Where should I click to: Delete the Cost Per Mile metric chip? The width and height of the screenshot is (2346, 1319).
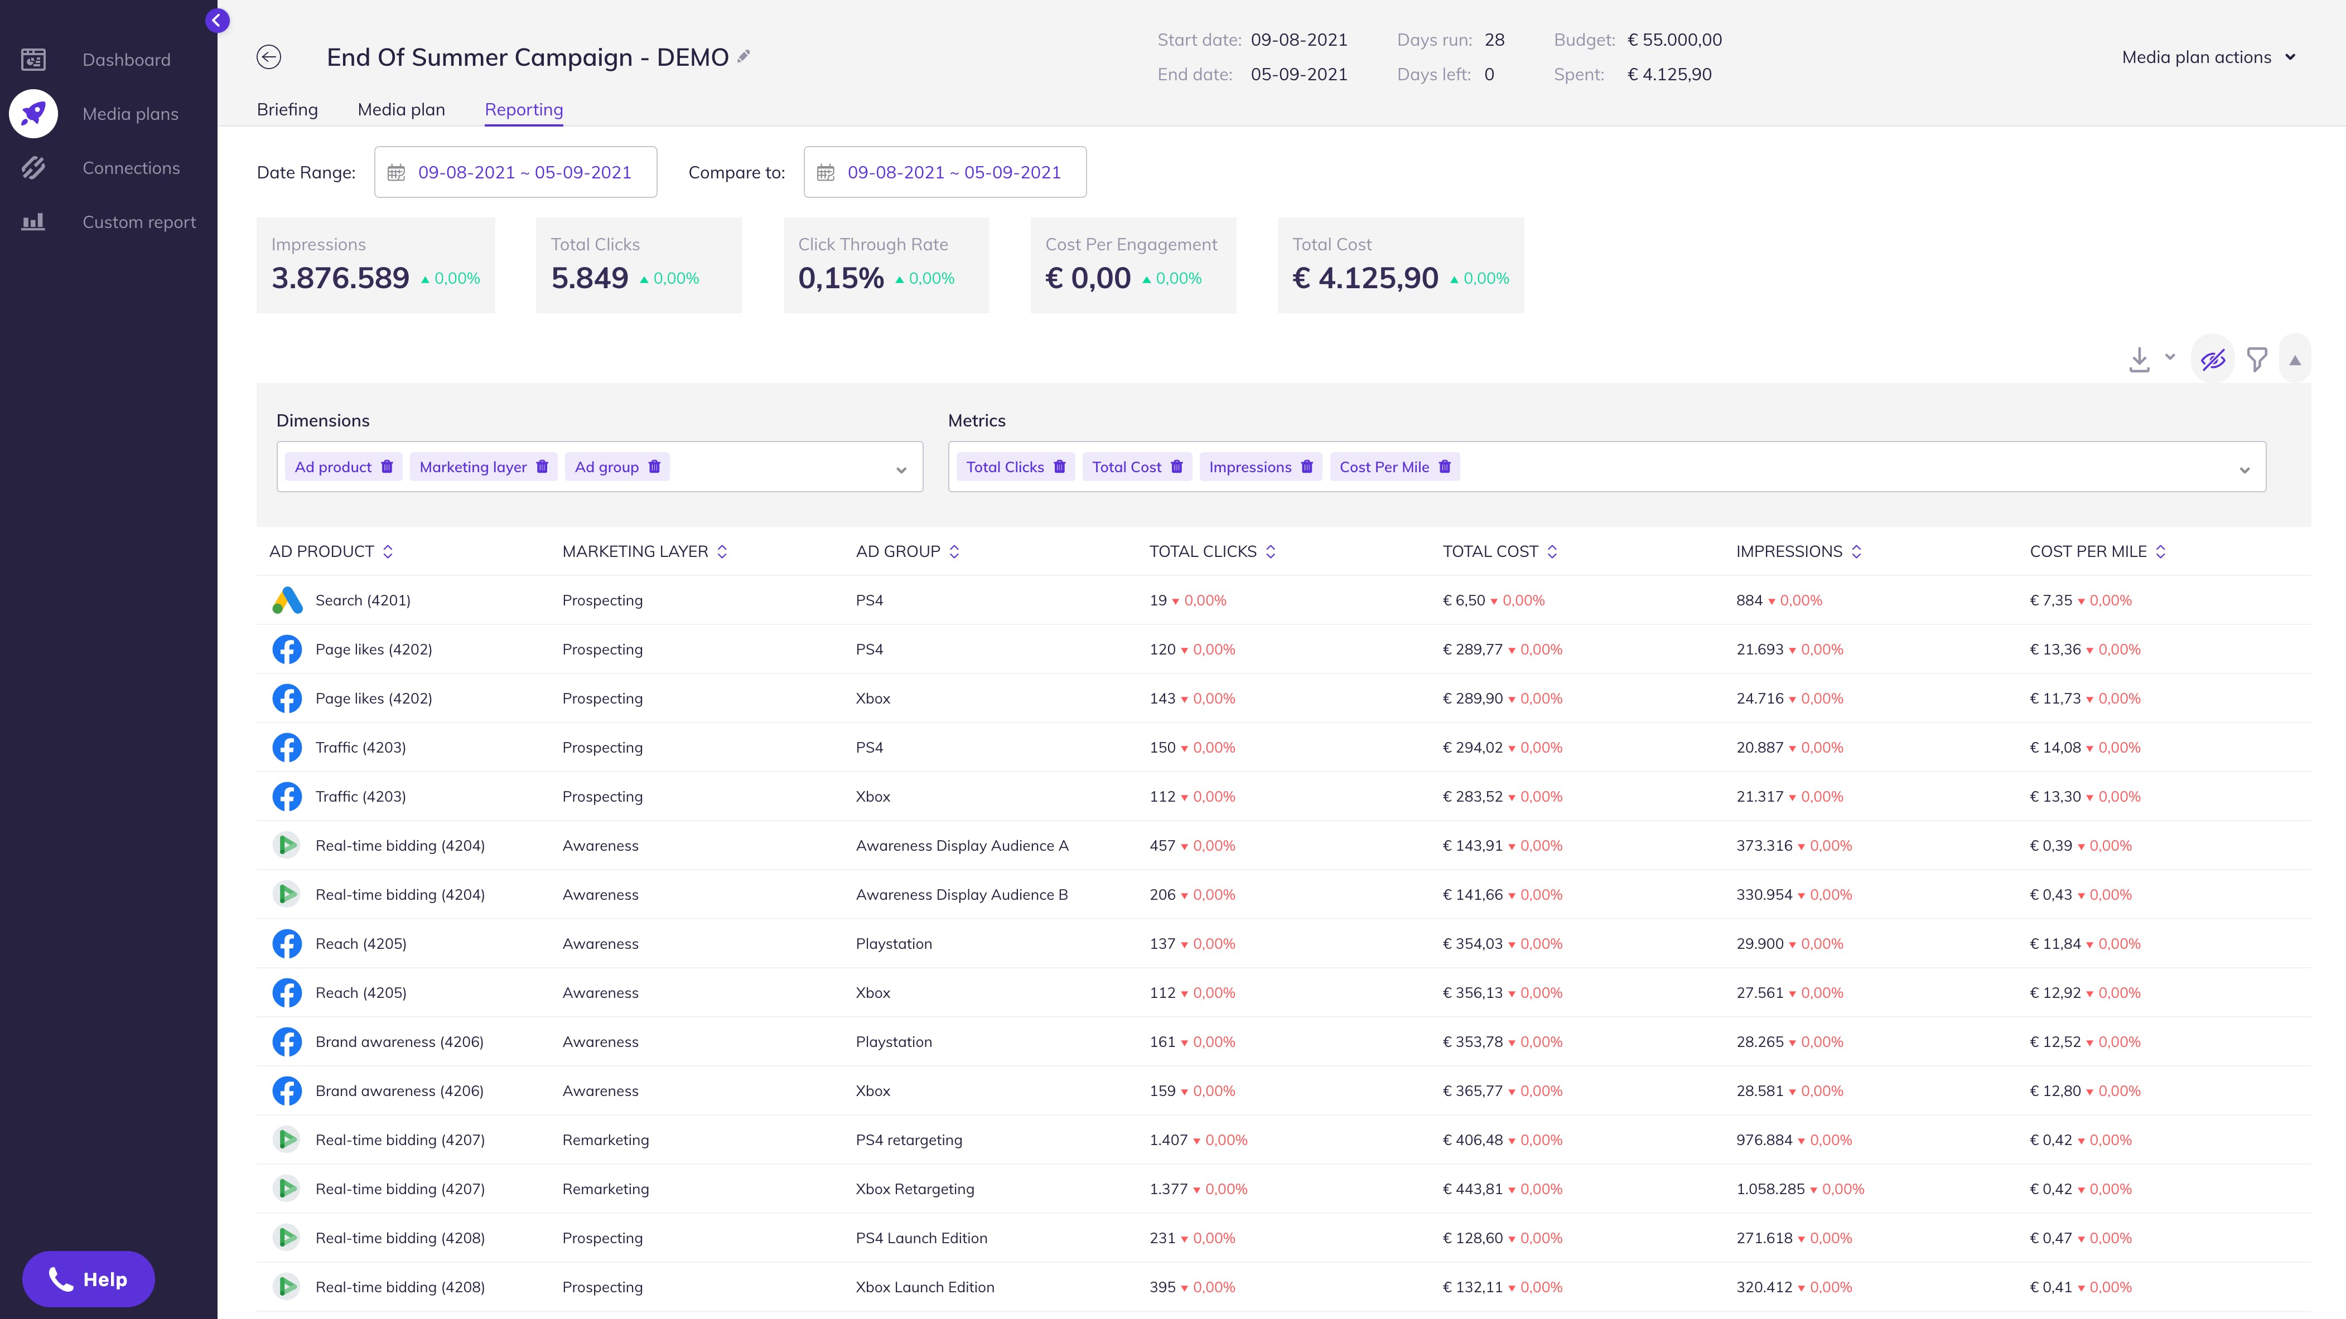tap(1445, 467)
